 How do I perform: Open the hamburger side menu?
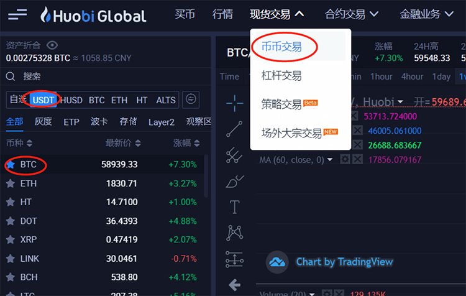(x=17, y=14)
